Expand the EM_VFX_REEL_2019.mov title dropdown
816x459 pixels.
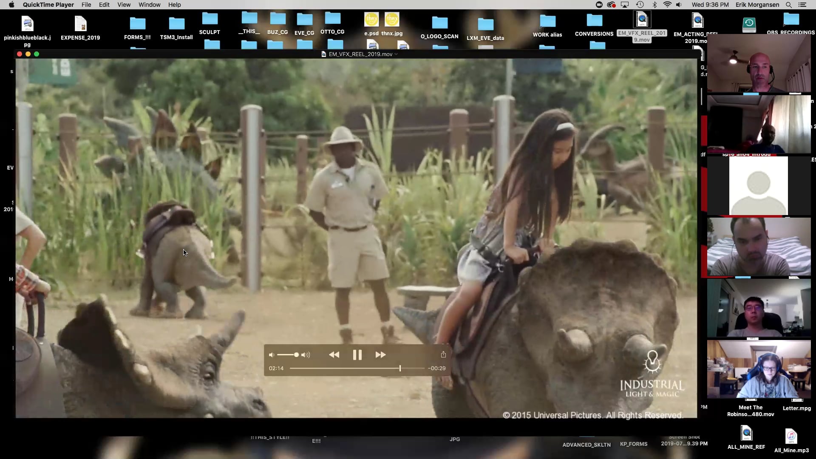[x=396, y=54]
